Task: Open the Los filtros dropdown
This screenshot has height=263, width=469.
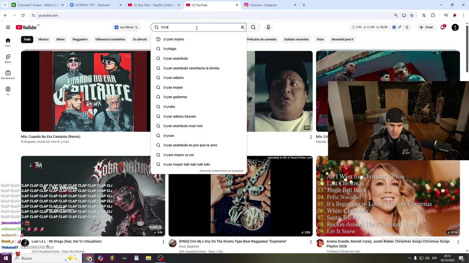Action: [x=126, y=27]
